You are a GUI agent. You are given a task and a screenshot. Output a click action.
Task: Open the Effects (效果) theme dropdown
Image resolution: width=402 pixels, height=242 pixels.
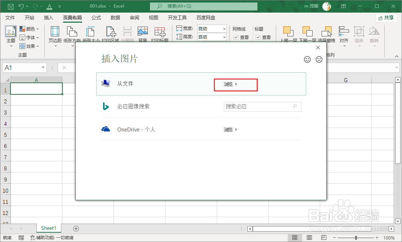29,46
